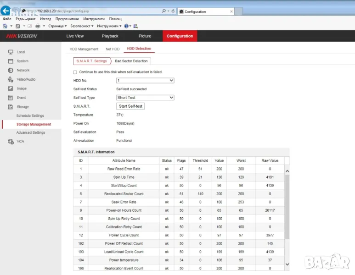Open the VCA icon in sidebar
The image size is (355, 275).
pos(11,142)
